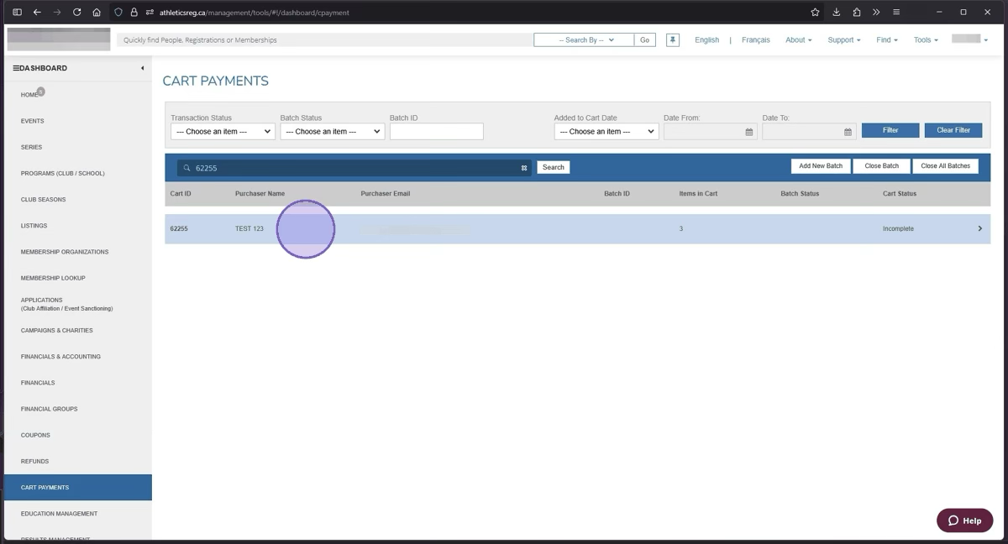Expand cart 62255 row chevron

(x=979, y=228)
